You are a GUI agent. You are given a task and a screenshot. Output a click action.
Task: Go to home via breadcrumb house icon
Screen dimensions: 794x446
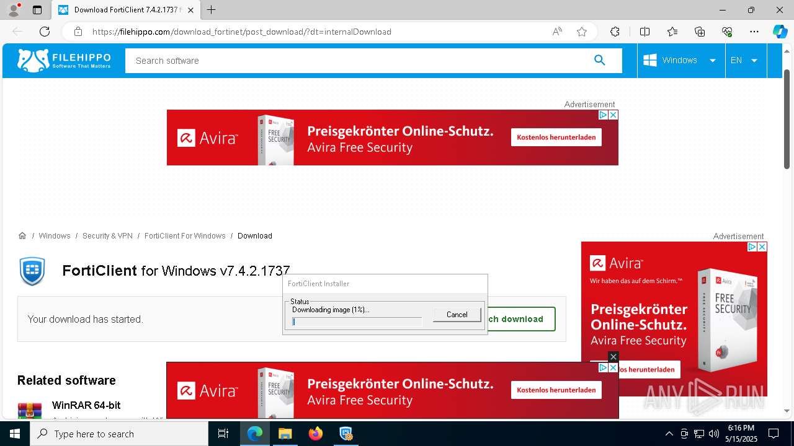22,235
